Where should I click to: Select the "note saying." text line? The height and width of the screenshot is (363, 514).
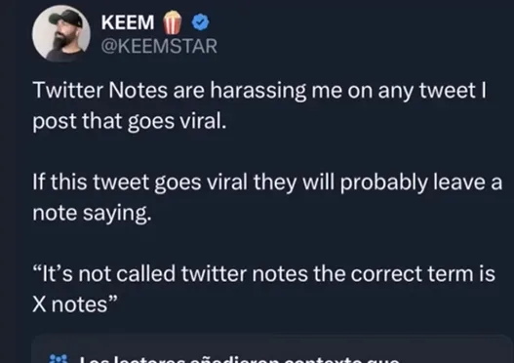92,214
